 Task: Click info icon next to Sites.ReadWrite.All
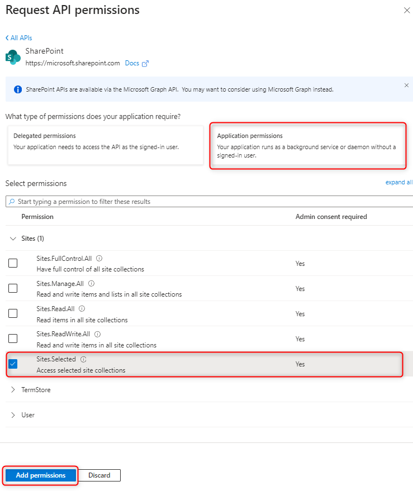97,334
